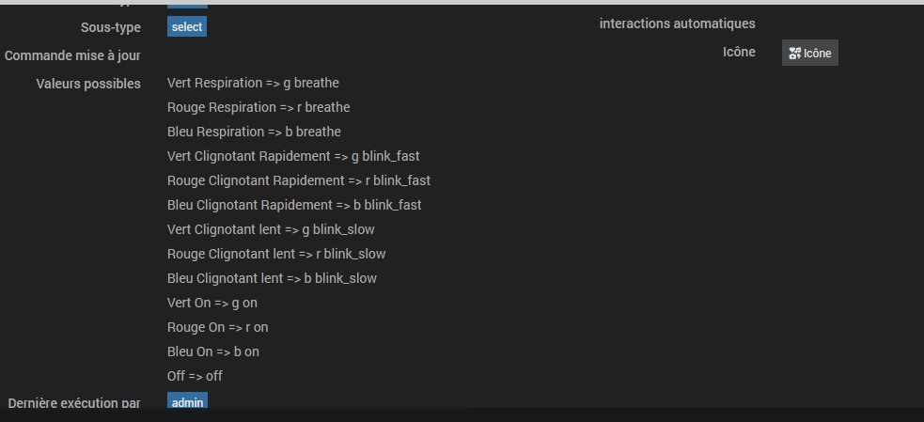Viewport: 924px width, 422px height.
Task: Click the "Sous-type" label
Action: [x=111, y=27]
